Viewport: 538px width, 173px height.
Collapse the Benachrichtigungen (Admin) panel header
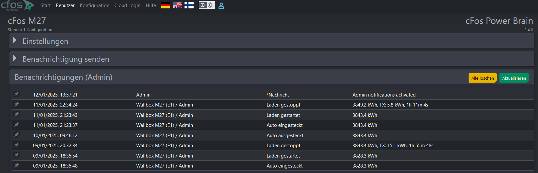coord(64,77)
